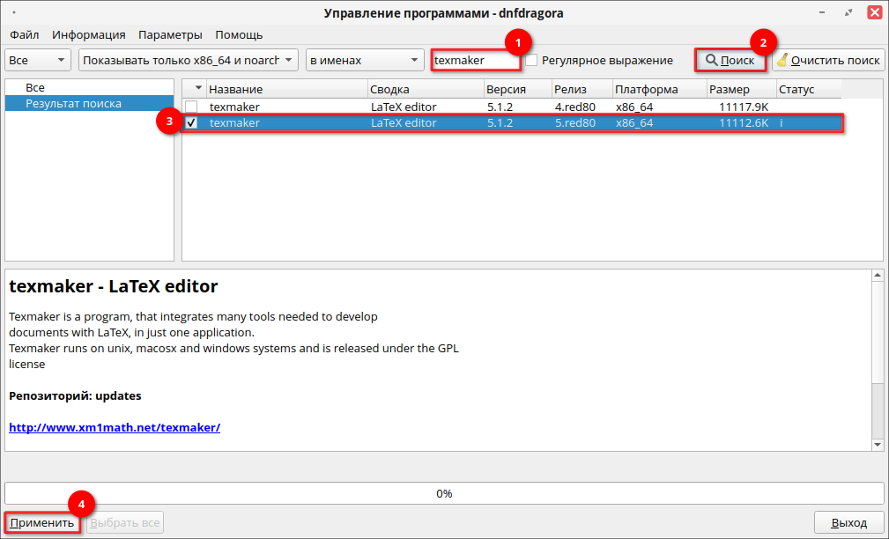Open the window menu dot in the title bar
Viewport: 889px width, 539px height.
(13, 12)
